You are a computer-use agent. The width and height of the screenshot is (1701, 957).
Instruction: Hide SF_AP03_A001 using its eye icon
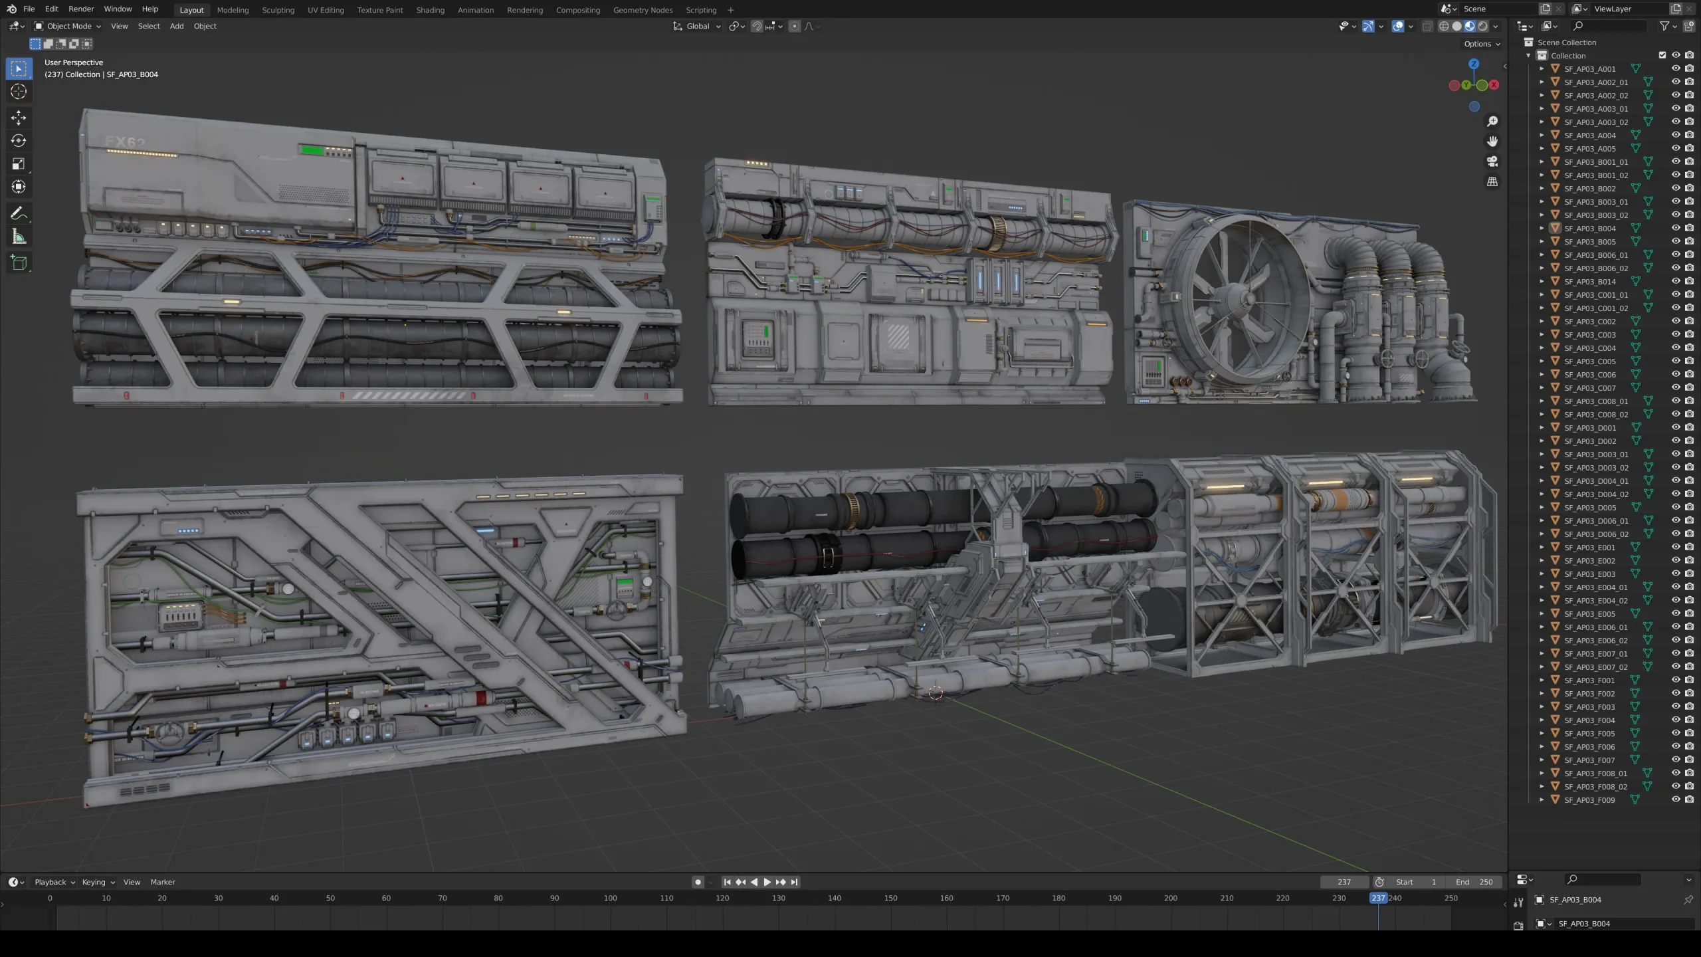1676,68
